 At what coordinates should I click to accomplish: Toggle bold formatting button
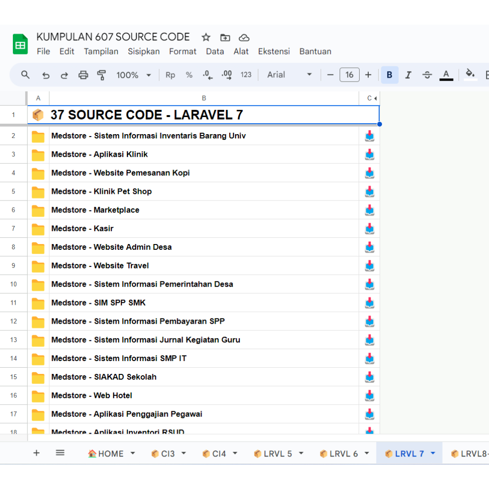[x=390, y=75]
